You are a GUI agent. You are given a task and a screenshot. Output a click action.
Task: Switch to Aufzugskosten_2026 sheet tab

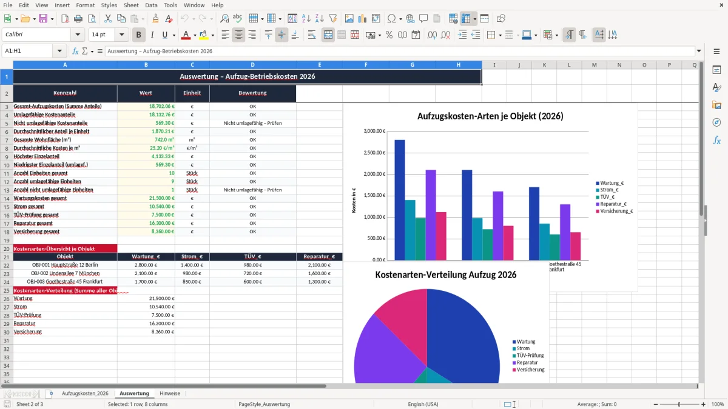click(x=85, y=393)
